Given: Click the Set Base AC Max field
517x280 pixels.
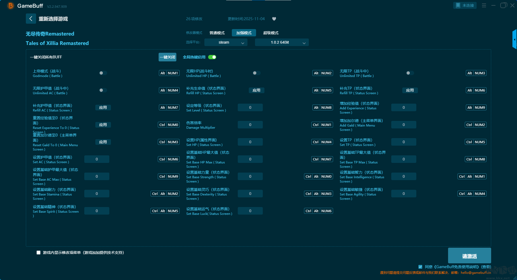Looking at the screenshot, I should click(97, 176).
